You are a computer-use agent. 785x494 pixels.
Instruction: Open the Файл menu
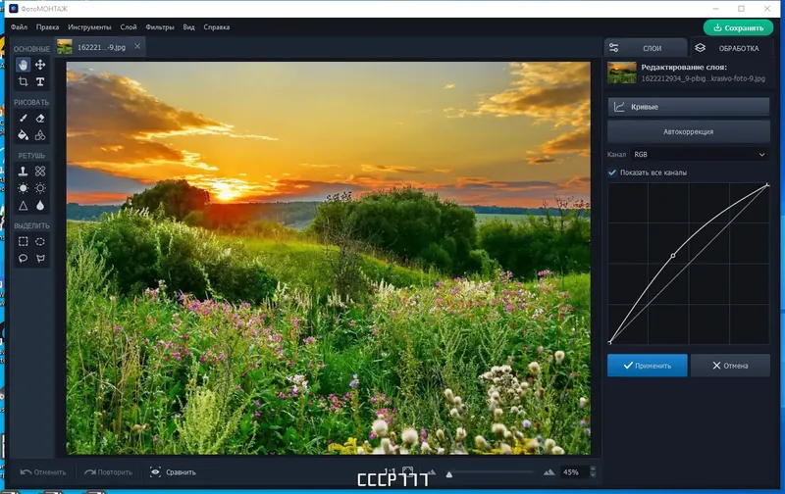tap(19, 27)
